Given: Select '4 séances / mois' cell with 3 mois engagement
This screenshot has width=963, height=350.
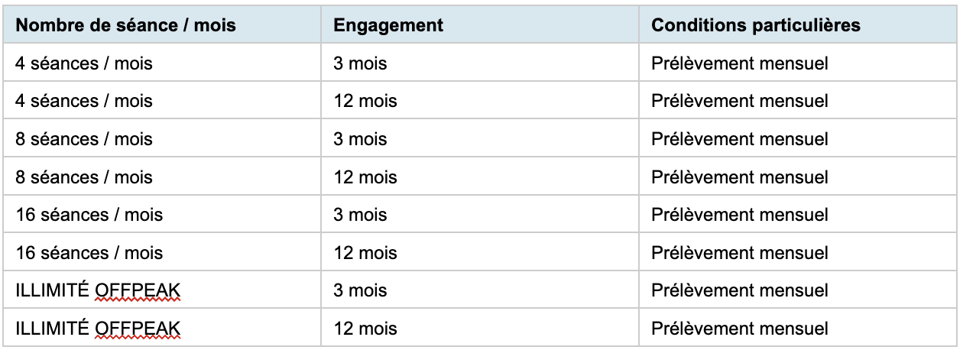Looking at the screenshot, I should coord(163,63).
